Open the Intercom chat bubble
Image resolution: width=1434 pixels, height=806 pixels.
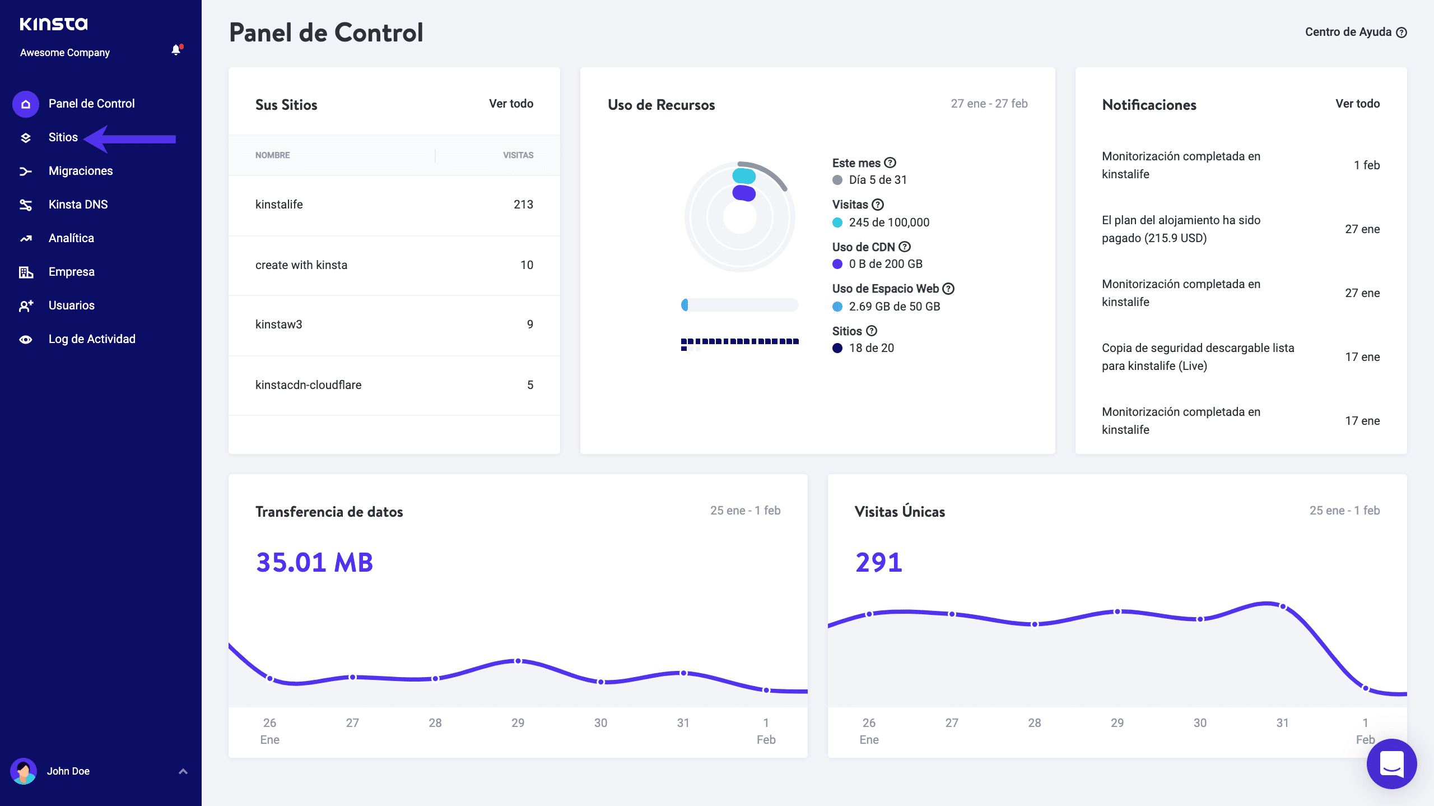[1391, 763]
